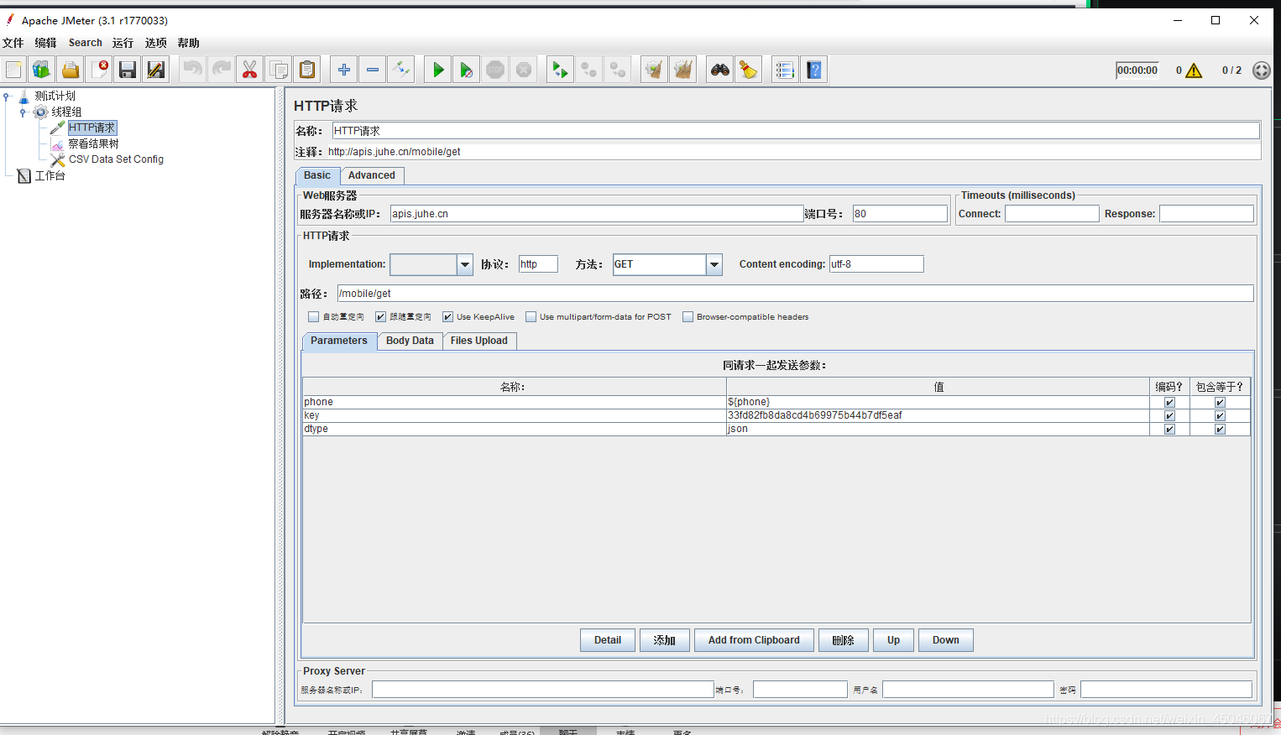Open Help with question mark icon

(x=813, y=70)
